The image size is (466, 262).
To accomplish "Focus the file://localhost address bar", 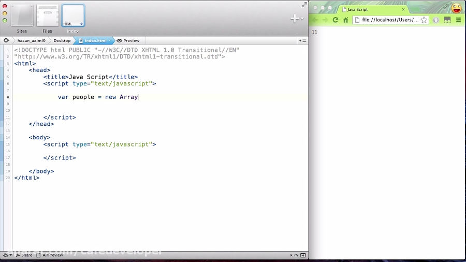I will (x=390, y=20).
